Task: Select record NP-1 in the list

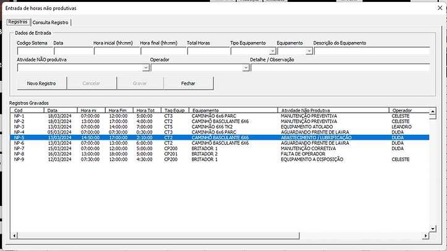Action: click(x=219, y=116)
